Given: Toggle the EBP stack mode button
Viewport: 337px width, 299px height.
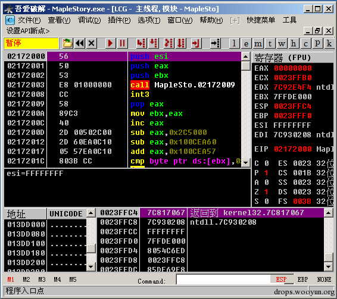Looking at the screenshot, I should 302,279.
